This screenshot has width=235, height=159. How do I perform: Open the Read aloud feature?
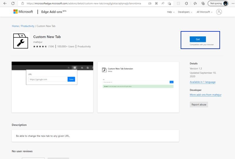click(x=163, y=3)
